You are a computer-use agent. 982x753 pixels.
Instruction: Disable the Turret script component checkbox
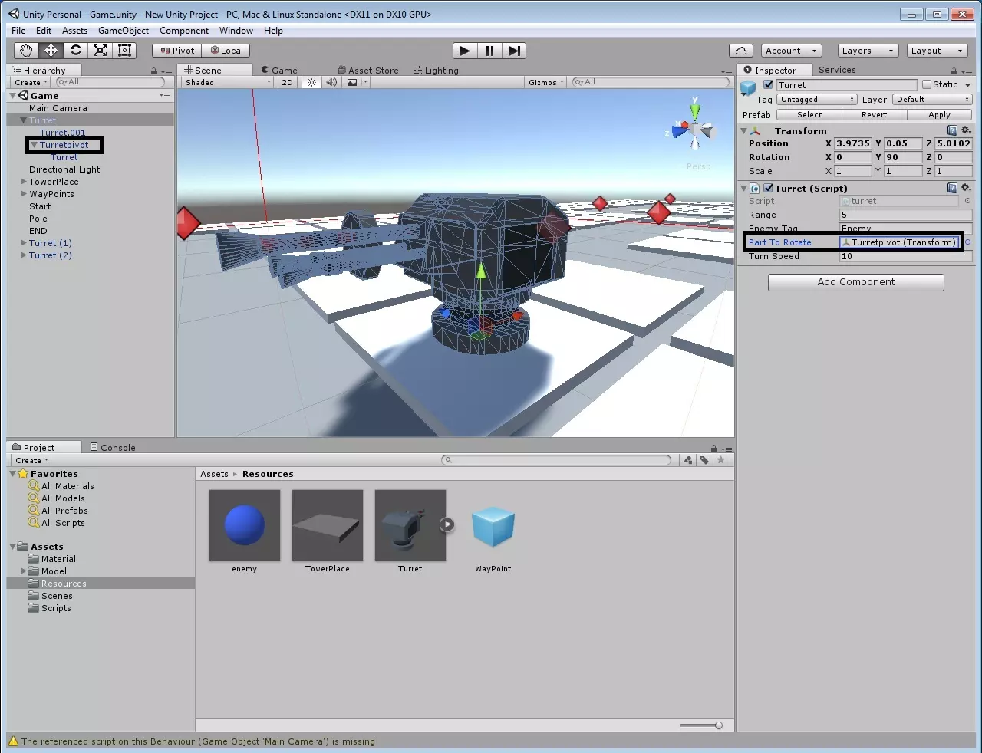point(768,188)
